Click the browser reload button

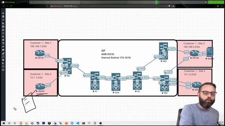11,6
